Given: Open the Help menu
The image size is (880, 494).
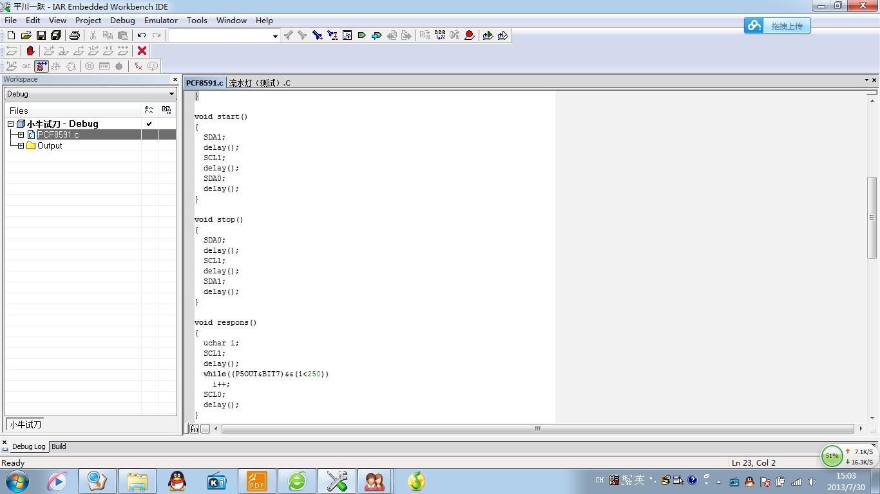Looking at the screenshot, I should coord(264,21).
